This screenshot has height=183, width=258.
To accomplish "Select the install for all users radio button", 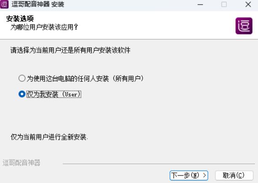I will (22, 78).
